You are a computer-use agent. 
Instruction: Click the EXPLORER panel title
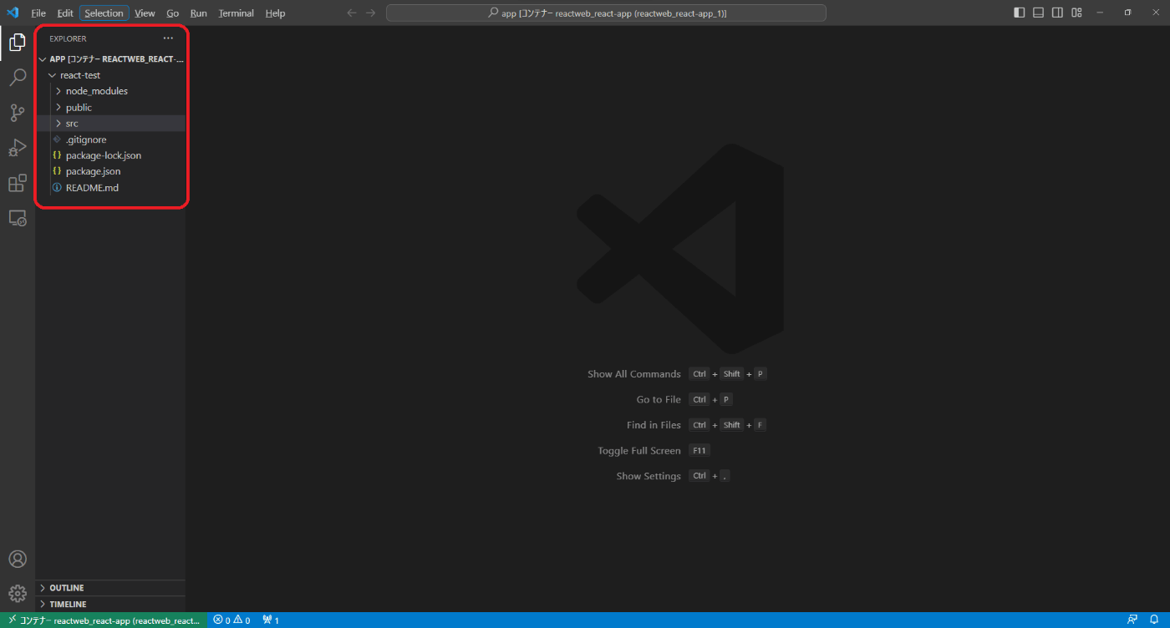tap(68, 38)
